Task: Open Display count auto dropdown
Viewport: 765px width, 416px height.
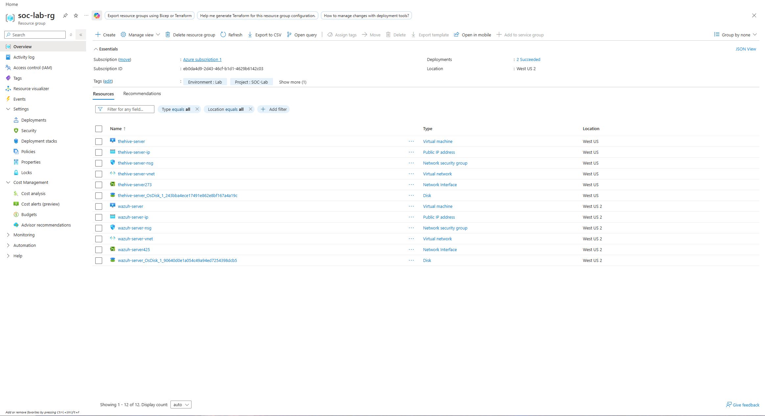Action: [x=181, y=405]
